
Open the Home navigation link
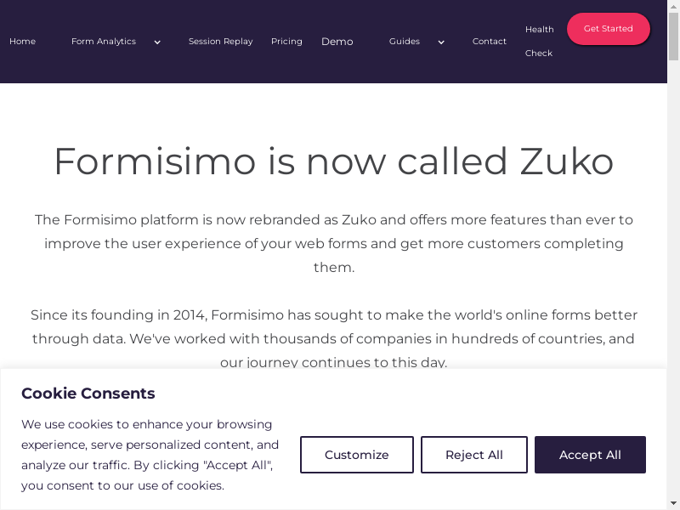[x=22, y=42]
